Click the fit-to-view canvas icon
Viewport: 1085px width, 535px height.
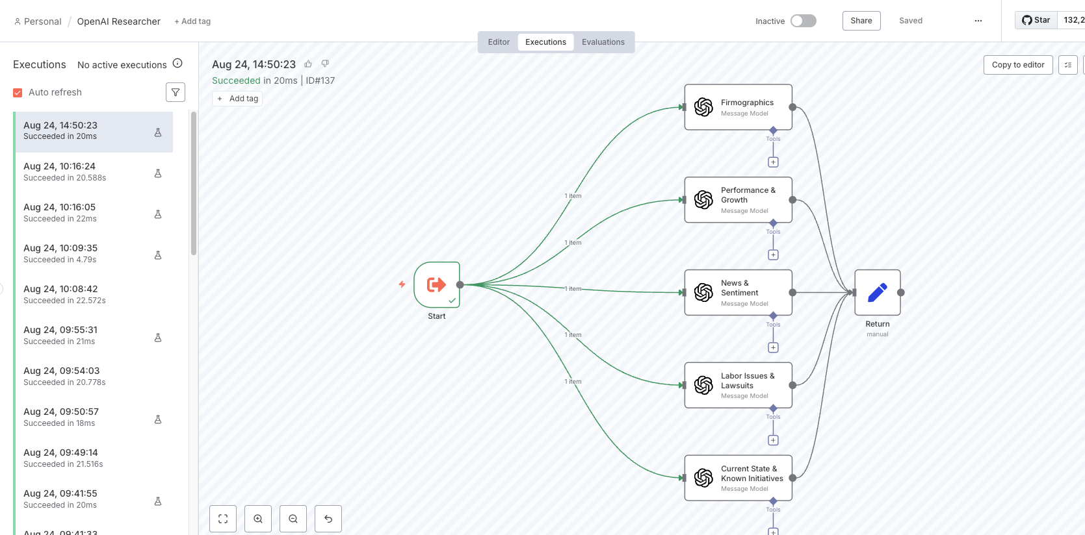click(223, 519)
